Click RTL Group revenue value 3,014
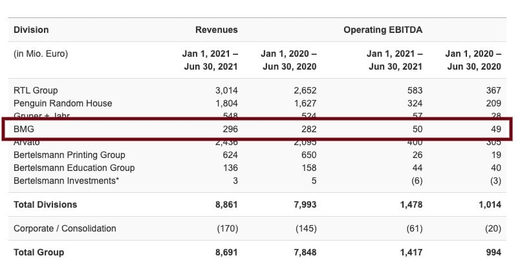 click(x=226, y=90)
